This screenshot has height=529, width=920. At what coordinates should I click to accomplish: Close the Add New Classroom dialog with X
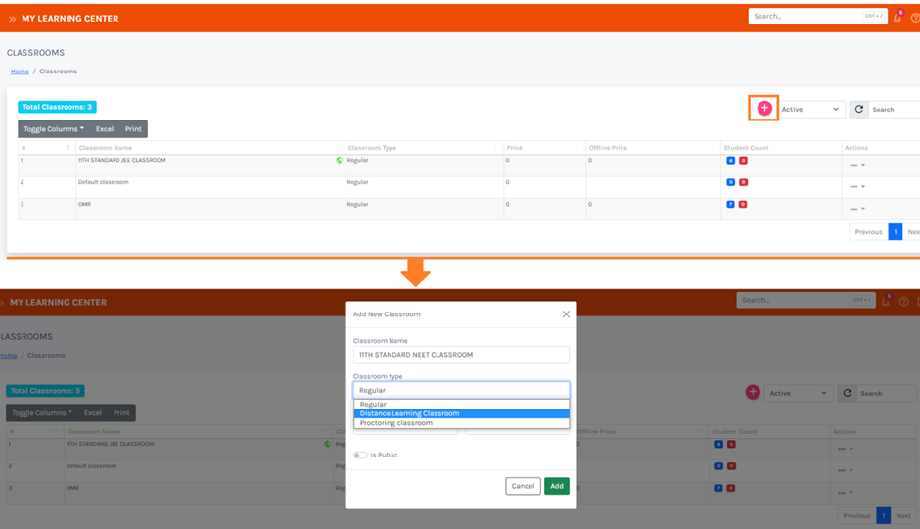click(x=566, y=314)
